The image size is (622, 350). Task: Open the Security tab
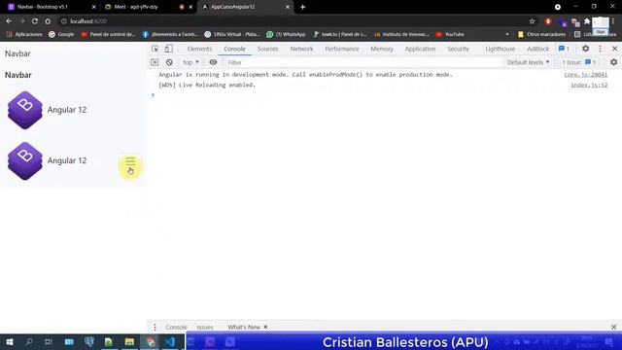(x=458, y=49)
